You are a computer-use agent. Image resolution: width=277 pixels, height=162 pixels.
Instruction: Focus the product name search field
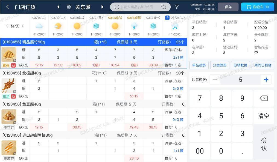click(141, 7)
